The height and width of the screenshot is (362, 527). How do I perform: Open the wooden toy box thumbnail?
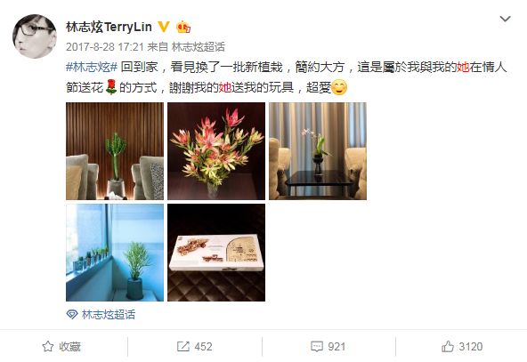click(x=216, y=253)
